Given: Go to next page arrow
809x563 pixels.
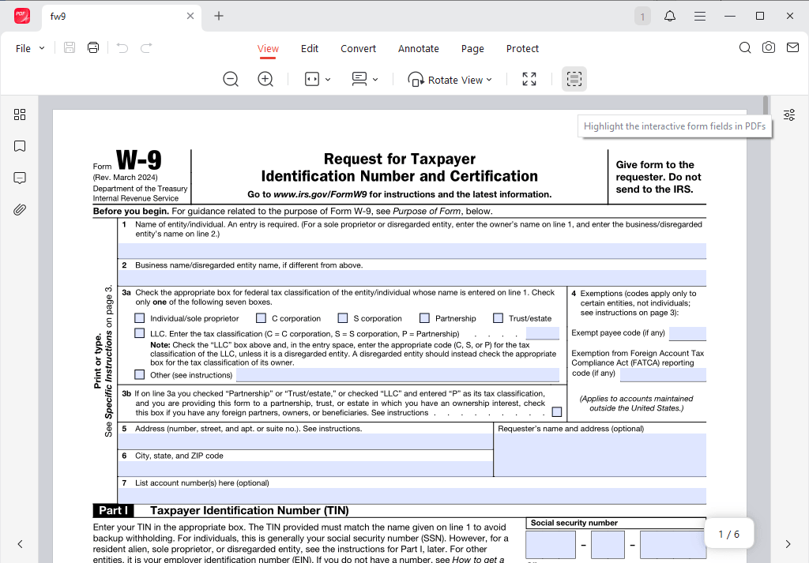Looking at the screenshot, I should click(788, 544).
